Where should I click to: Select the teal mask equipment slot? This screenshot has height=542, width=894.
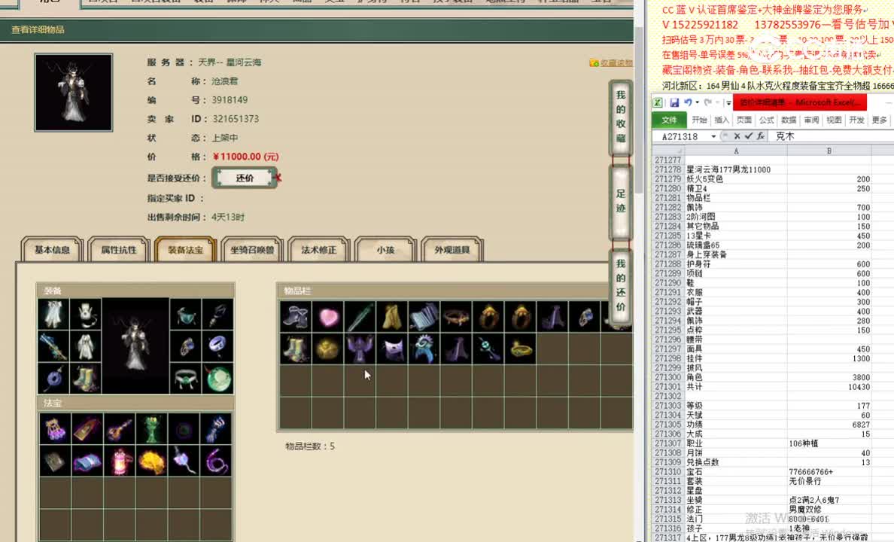(186, 315)
